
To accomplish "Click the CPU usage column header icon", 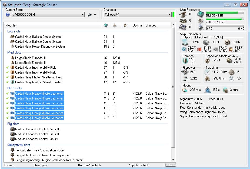I will click(x=106, y=25).
